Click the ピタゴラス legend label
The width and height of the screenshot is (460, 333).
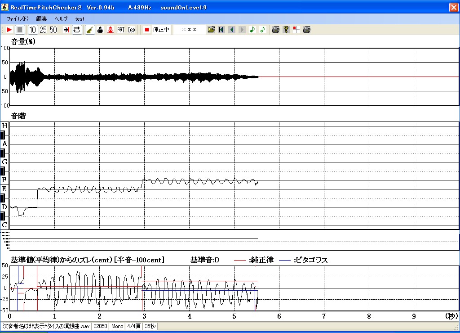[x=311, y=260]
